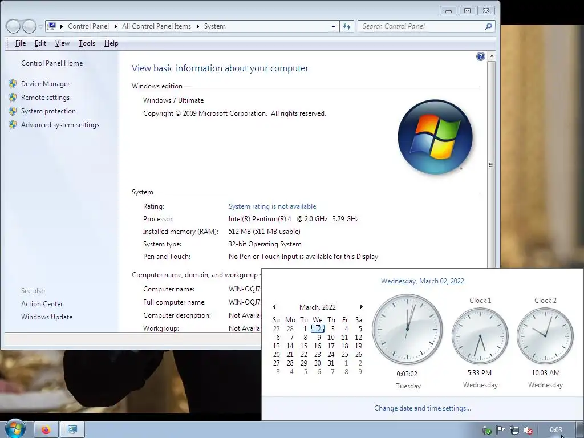Click March, 2022 calendar header

click(318, 307)
